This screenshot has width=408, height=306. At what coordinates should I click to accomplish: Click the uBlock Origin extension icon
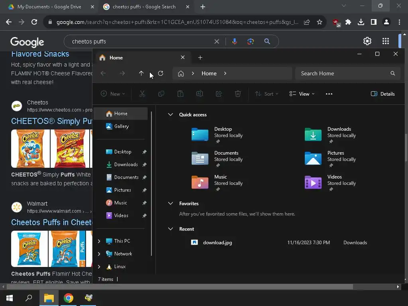coord(336,23)
